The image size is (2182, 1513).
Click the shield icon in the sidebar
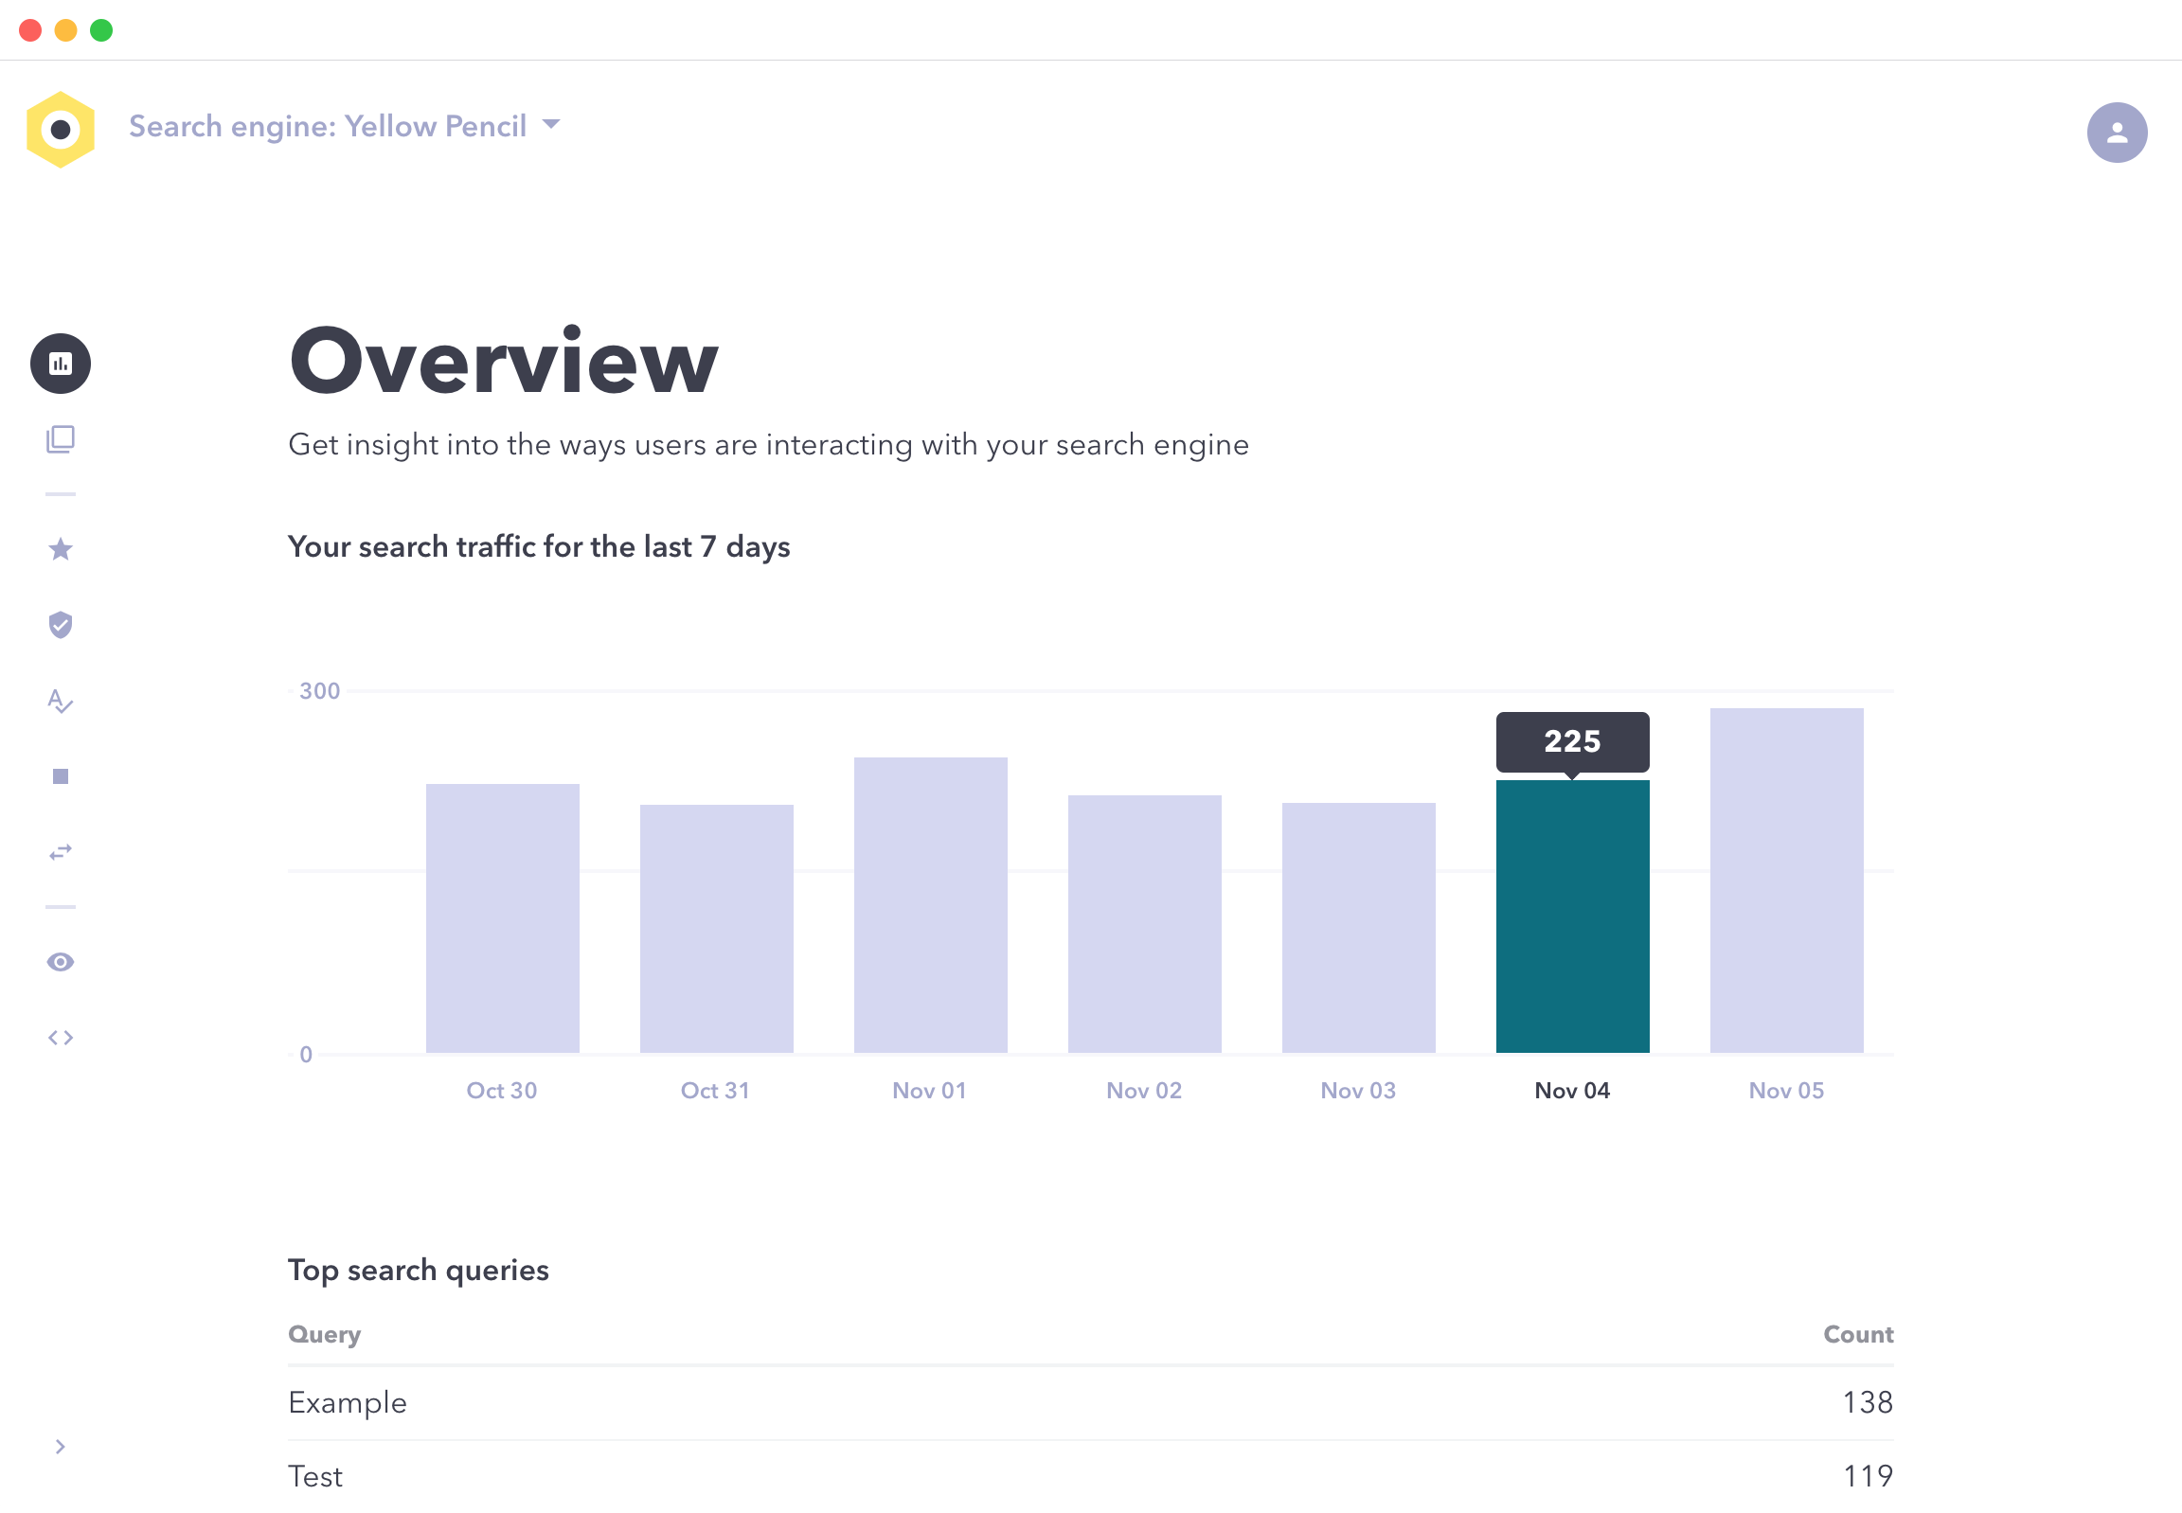tap(60, 625)
